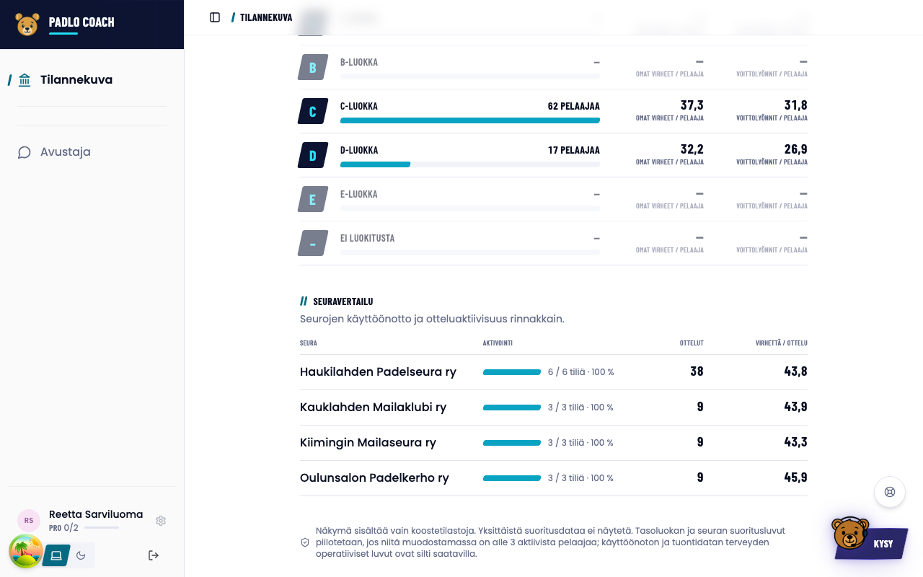Image resolution: width=923 pixels, height=577 pixels.
Task: Select the Oulunsalon Padelkerho ry row
Action: pos(554,478)
